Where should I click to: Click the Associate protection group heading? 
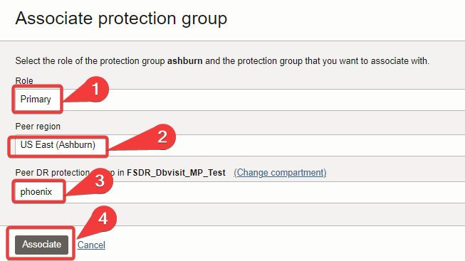tap(121, 18)
